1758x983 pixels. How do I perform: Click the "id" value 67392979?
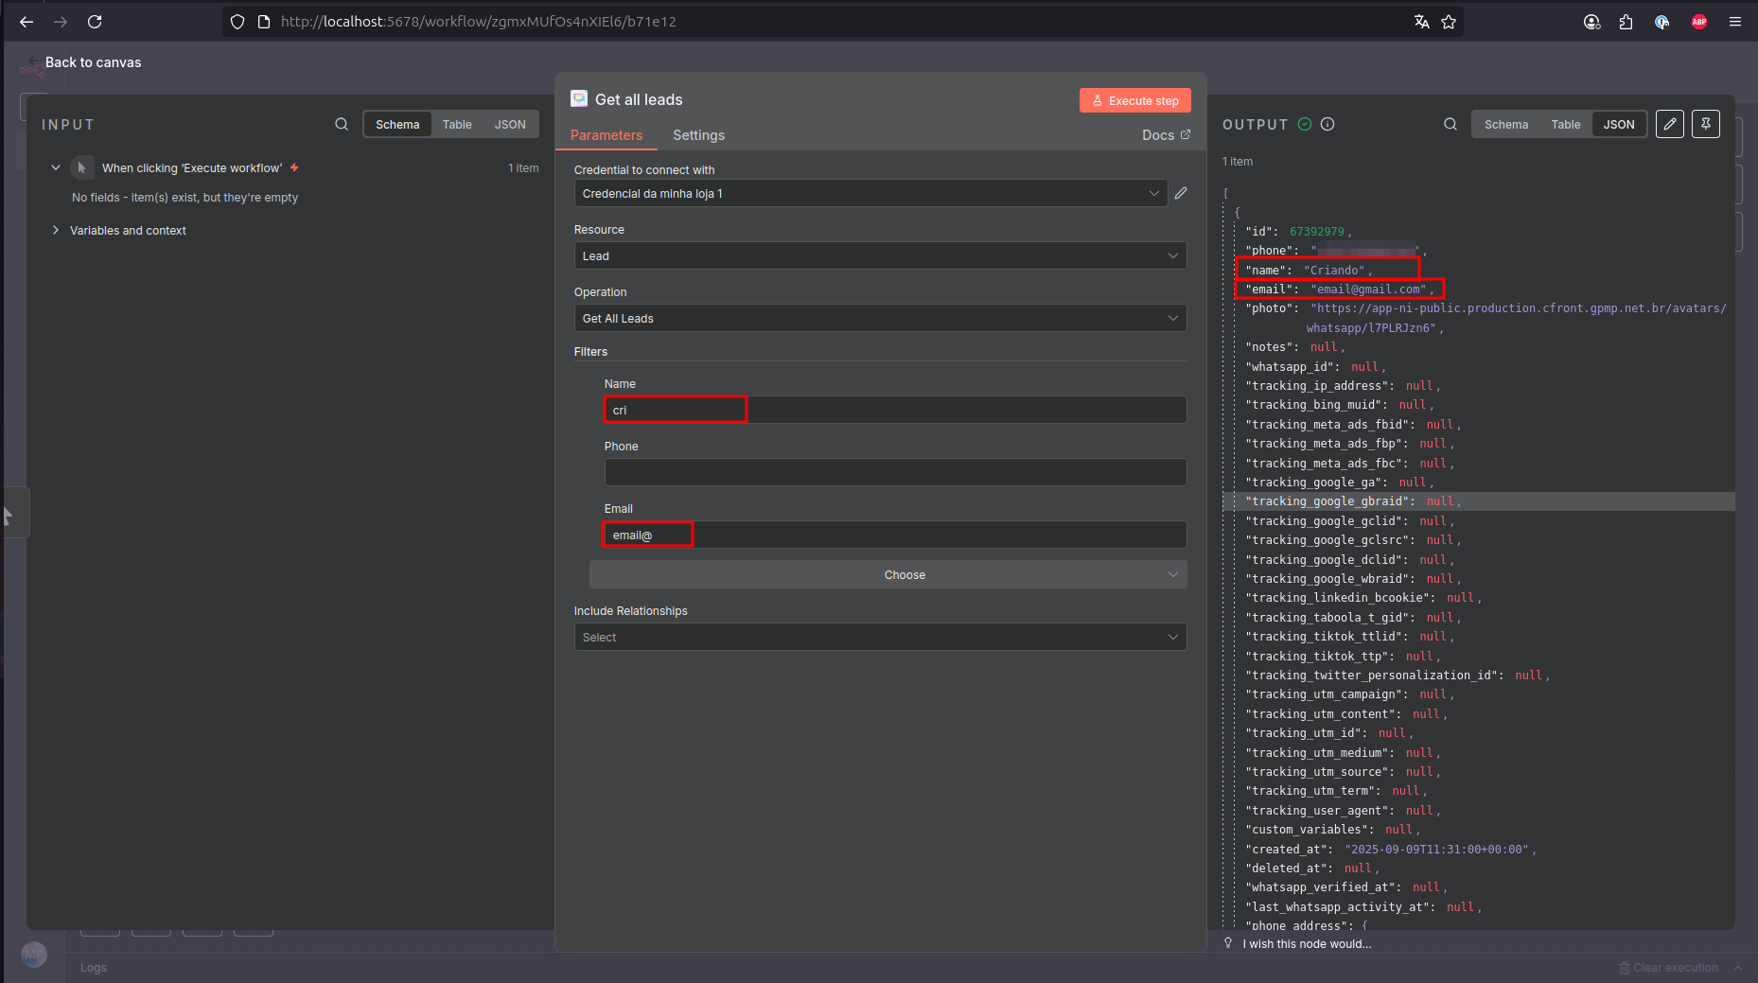click(1317, 231)
